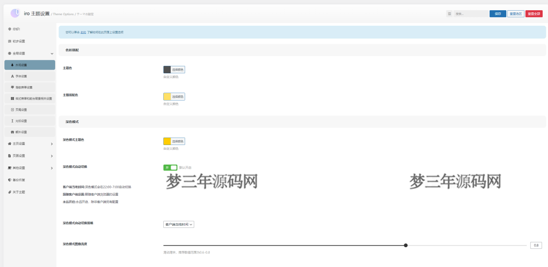
Task: Click the red 重置全部 button
Action: (534, 13)
